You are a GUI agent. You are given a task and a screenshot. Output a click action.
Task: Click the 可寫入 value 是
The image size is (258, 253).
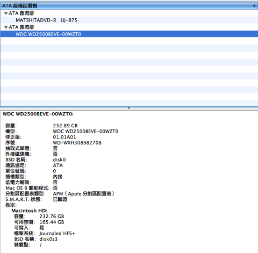(42, 228)
